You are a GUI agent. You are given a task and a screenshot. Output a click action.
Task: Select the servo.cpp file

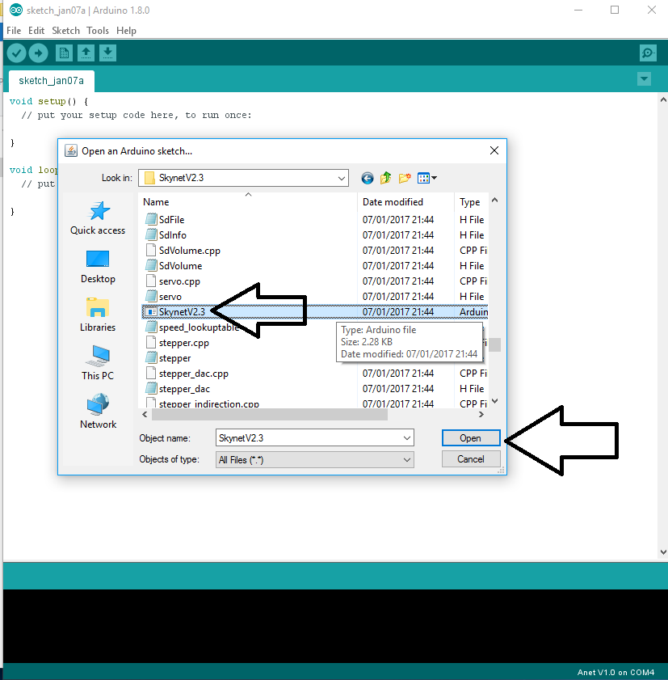click(179, 281)
